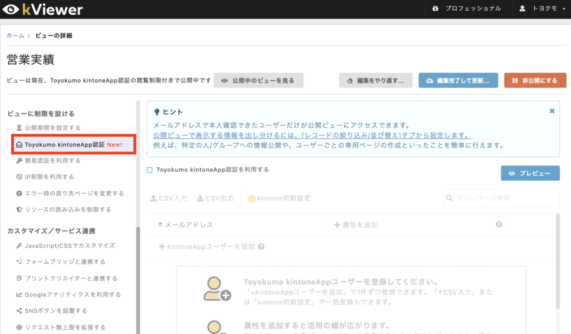Click shield icon beside リソースの読み込みを制限する
571x334 pixels.
click(x=19, y=209)
